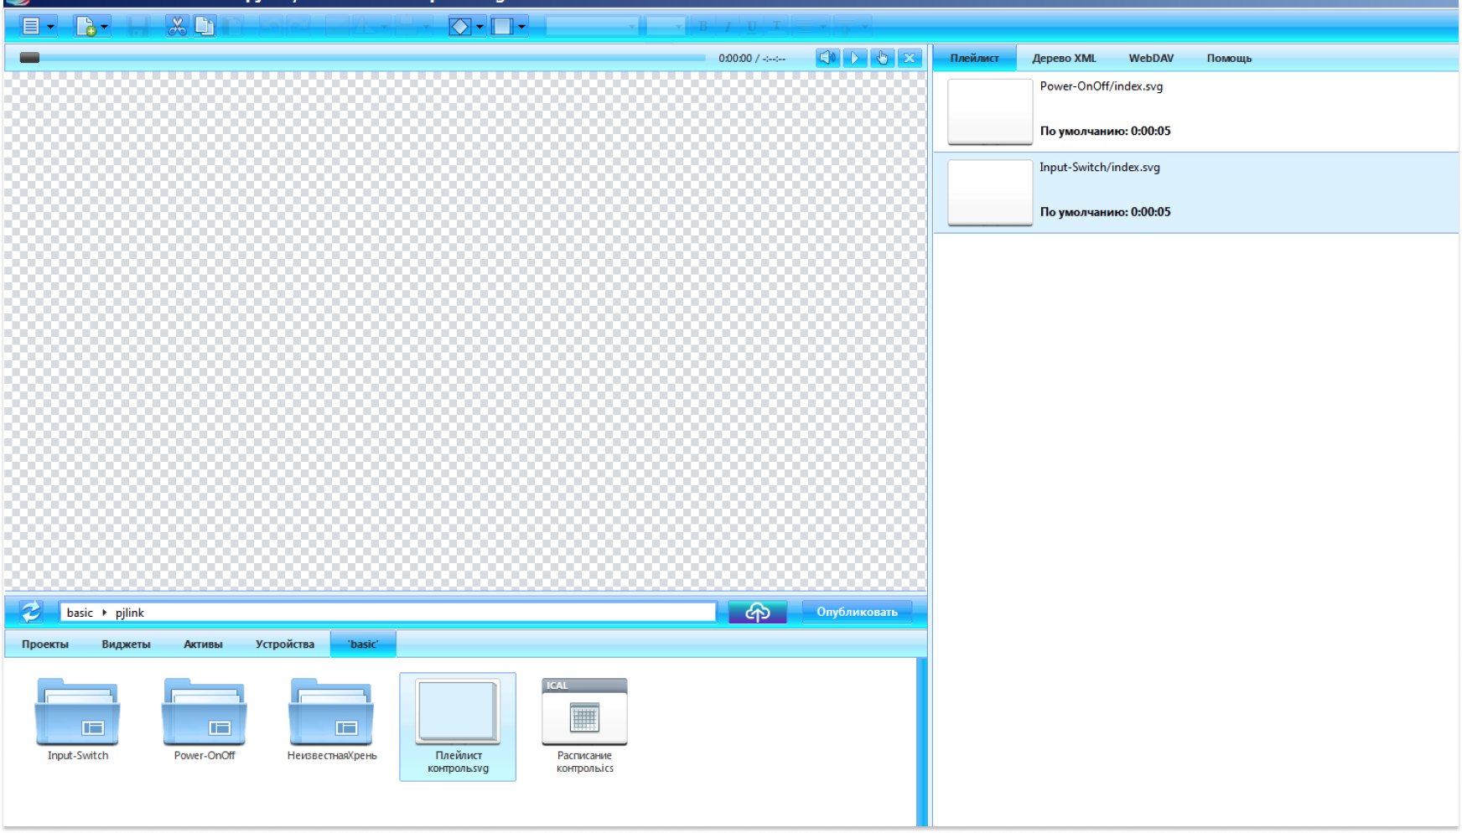The image size is (1462, 833).
Task: Select the Расписание контроль.ics calendar icon
Action: pos(584,711)
